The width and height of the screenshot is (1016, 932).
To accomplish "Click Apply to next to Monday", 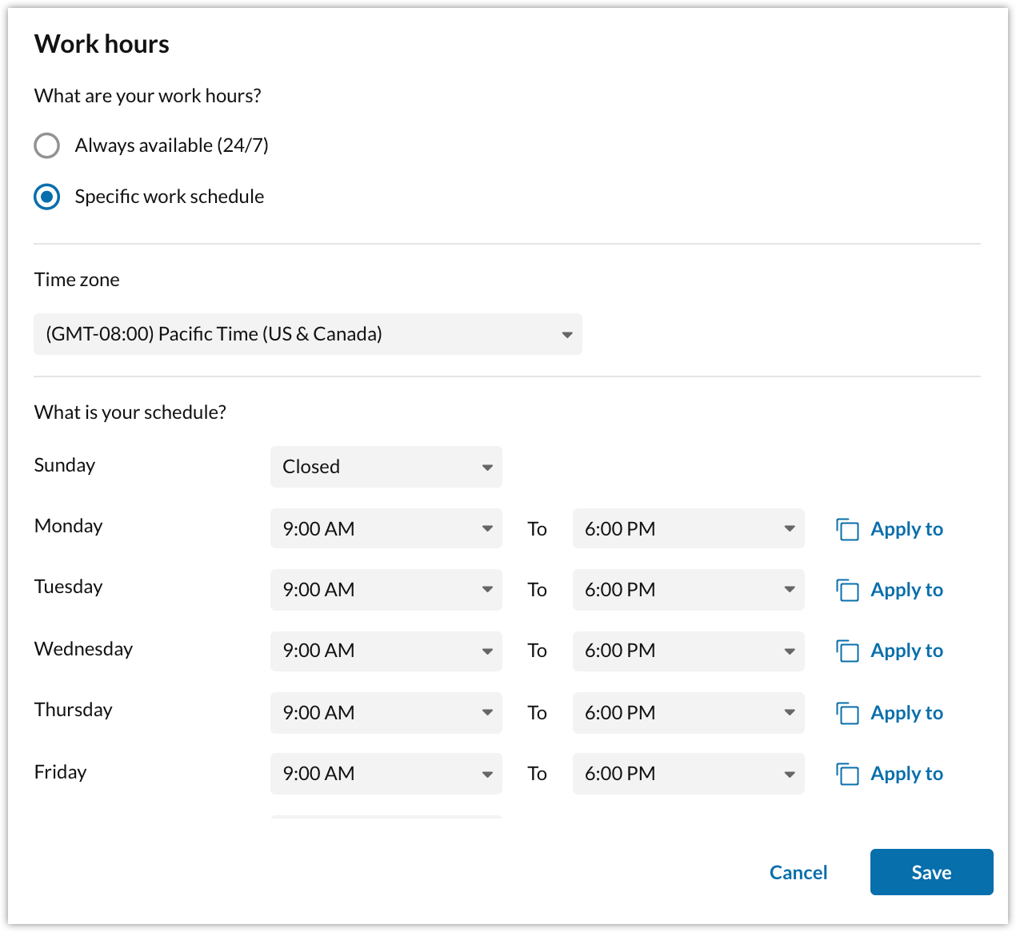I will click(x=906, y=529).
